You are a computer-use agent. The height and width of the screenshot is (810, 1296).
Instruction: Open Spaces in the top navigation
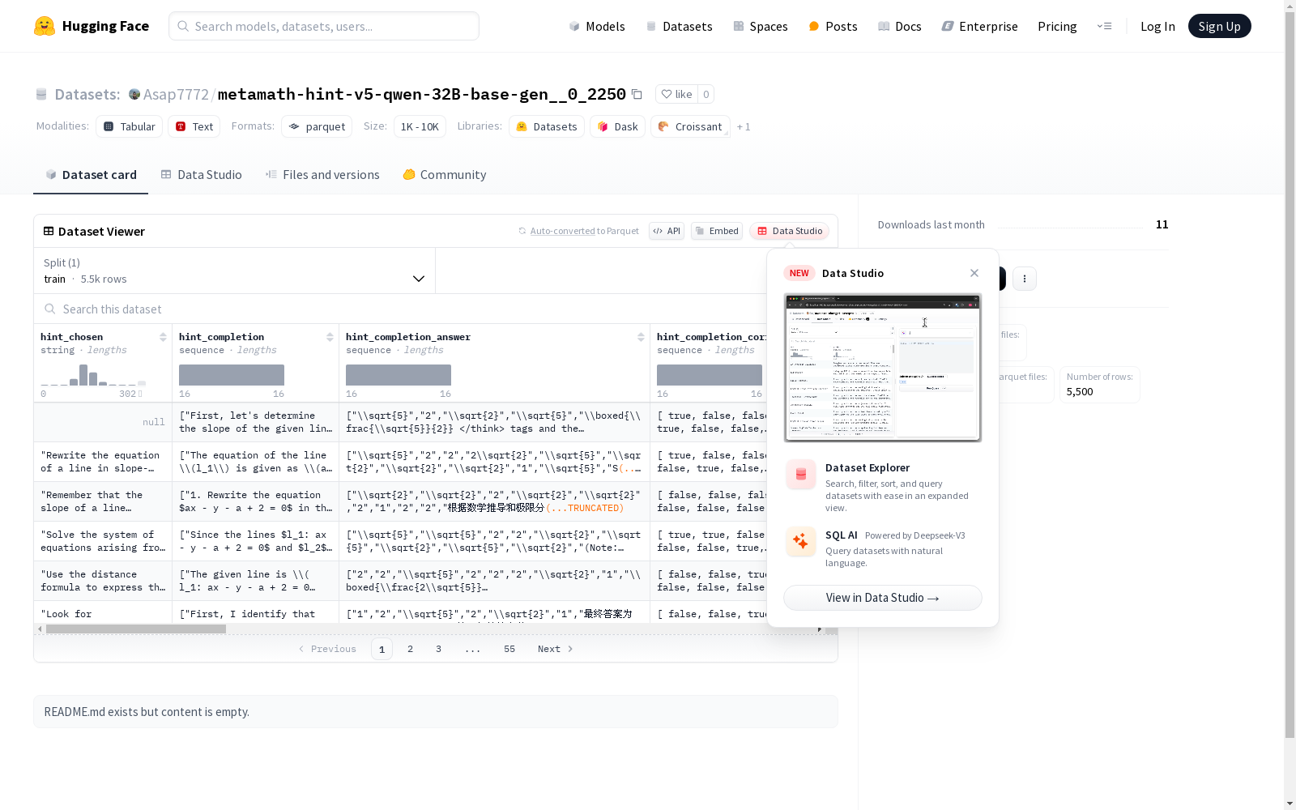click(x=761, y=26)
